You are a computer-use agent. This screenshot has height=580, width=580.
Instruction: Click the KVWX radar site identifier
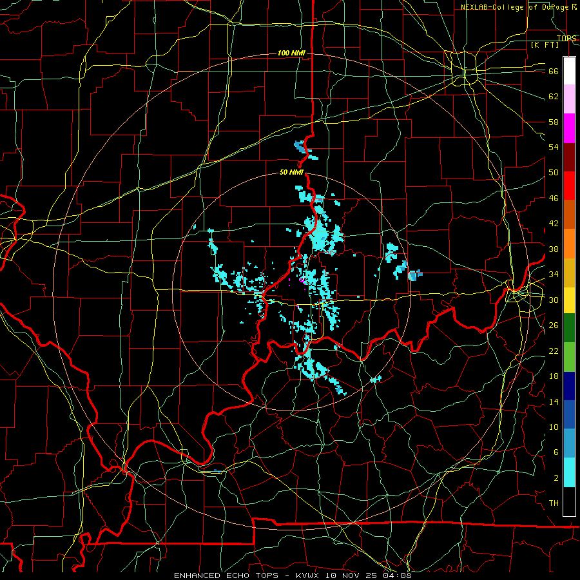click(309, 575)
